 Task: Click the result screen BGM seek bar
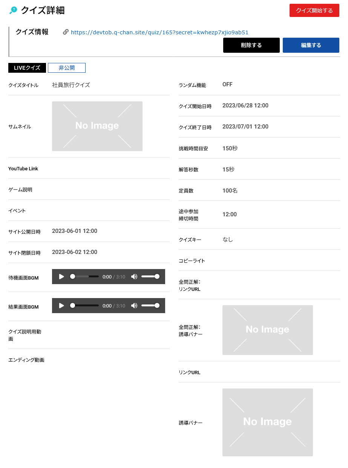(86, 306)
